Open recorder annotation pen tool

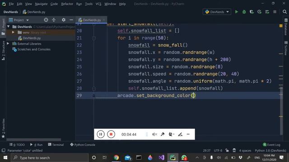click(180, 135)
